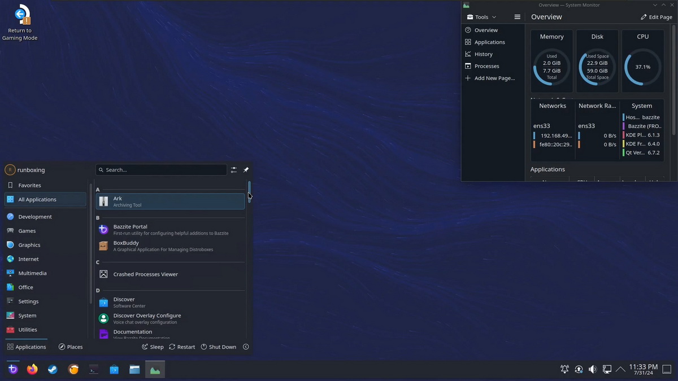Click the volume icon in system tray
Viewport: 678px width, 381px height.
pos(592,370)
